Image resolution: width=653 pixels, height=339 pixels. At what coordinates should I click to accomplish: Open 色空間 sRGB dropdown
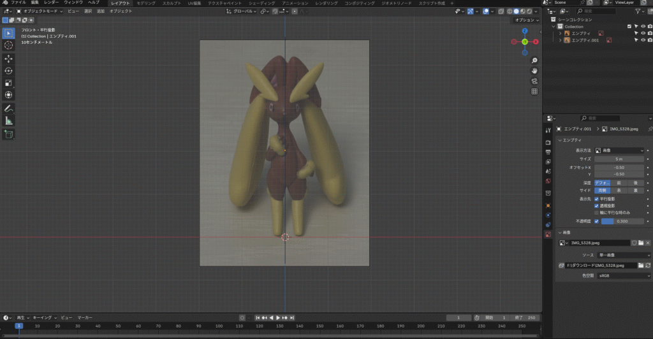pyautogui.click(x=624, y=276)
